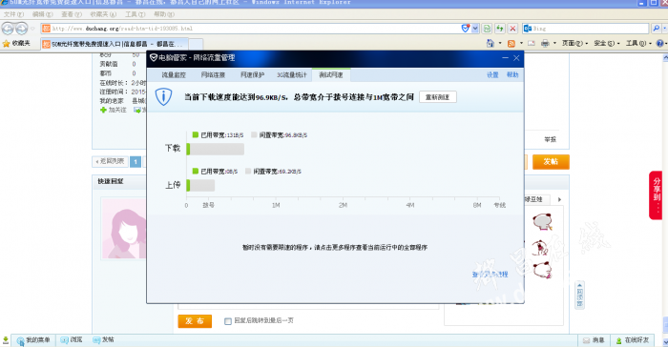Open the 编辑(E) menu
The image size is (668, 347).
43,14
